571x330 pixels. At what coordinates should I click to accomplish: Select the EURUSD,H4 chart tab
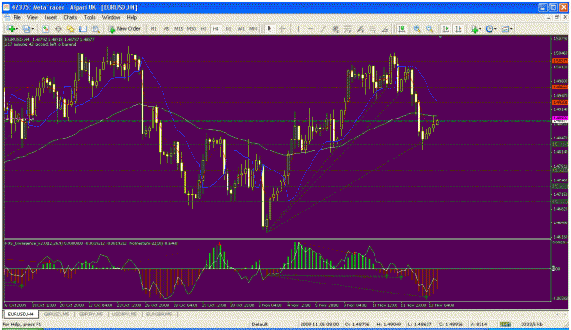click(x=21, y=314)
